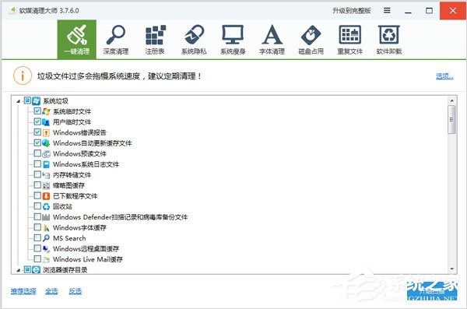The width and height of the screenshot is (467, 309).
Task: Collapse the 浏览器缓存目录 tree node arrow
Action: click(x=18, y=270)
